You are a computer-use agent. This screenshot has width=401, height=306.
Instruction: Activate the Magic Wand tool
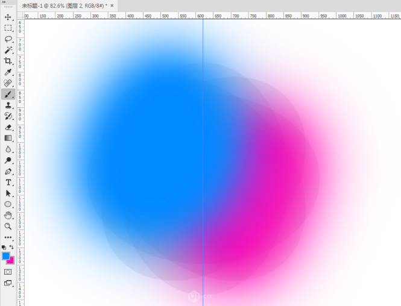[8, 50]
